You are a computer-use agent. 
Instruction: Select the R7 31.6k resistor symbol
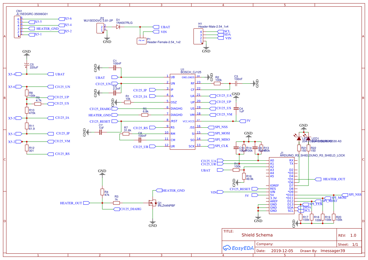coord(126,134)
